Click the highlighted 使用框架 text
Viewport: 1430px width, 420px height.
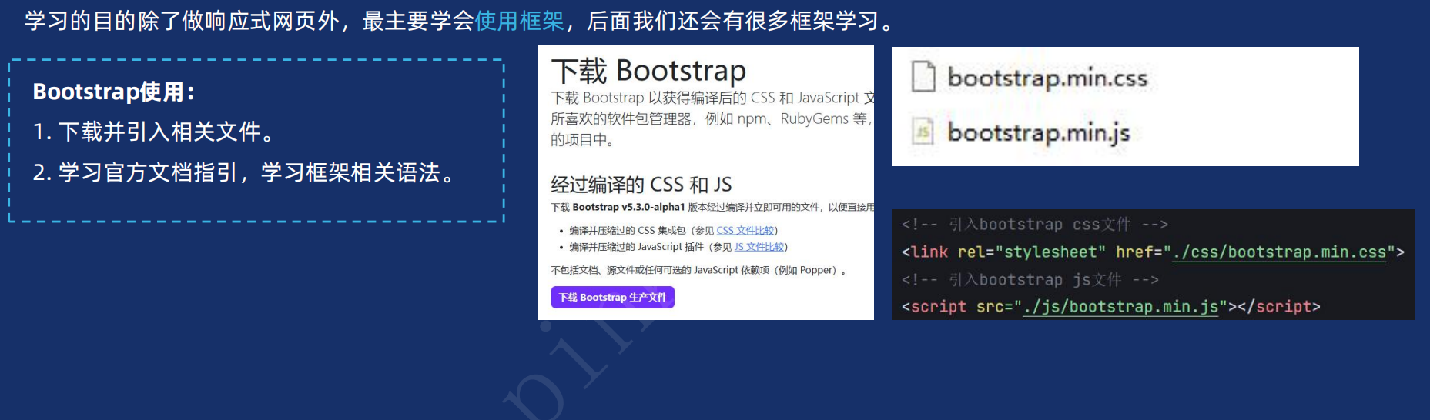(520, 21)
